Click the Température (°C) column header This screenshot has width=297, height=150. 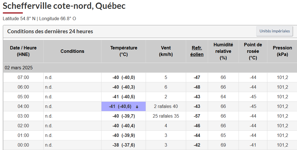124,51
